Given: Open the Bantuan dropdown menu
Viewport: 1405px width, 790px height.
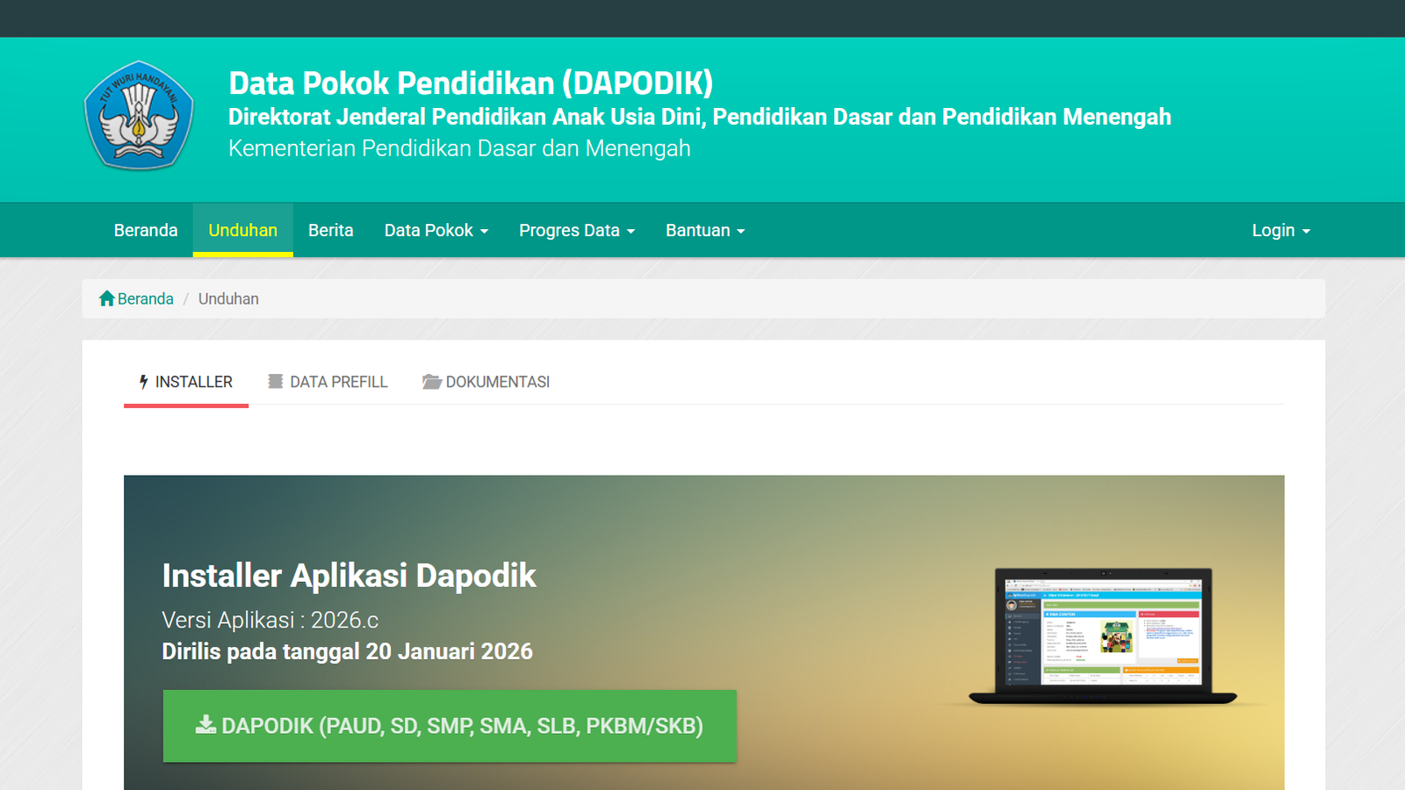Looking at the screenshot, I should tap(703, 229).
